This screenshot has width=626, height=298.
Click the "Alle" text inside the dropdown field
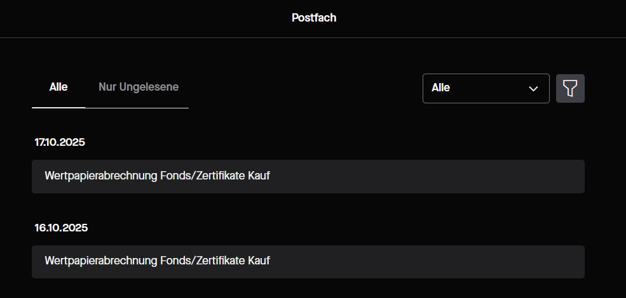coord(441,88)
